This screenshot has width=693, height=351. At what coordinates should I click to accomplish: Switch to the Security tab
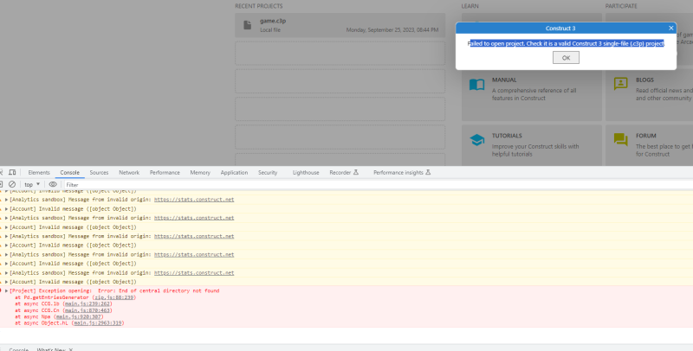point(268,172)
